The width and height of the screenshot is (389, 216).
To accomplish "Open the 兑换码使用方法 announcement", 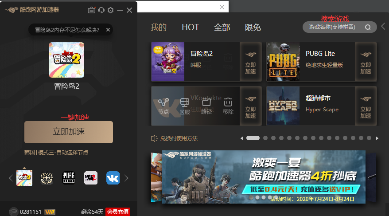I will tap(179, 138).
